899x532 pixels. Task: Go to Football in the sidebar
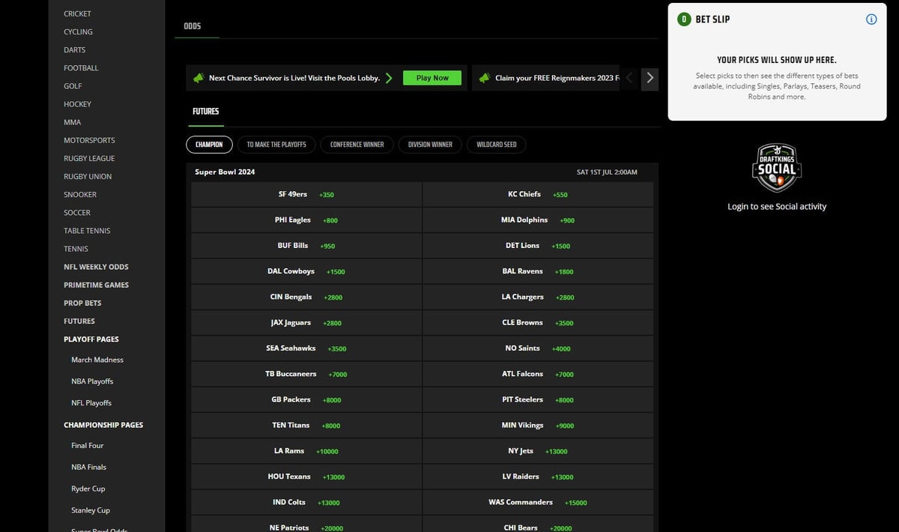pyautogui.click(x=81, y=68)
